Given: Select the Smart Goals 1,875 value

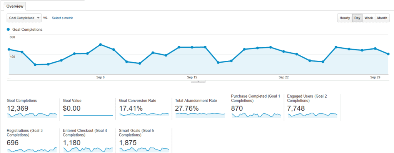Looking at the screenshot, I should [128, 143].
